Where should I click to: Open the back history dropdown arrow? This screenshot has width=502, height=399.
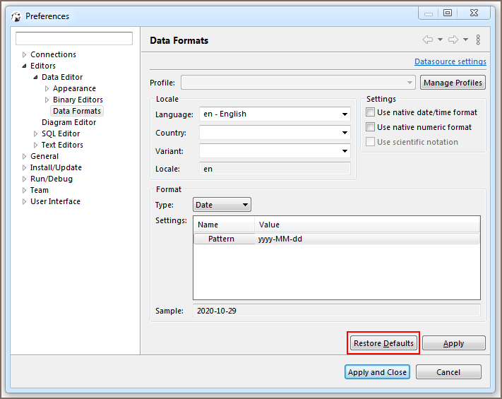440,40
